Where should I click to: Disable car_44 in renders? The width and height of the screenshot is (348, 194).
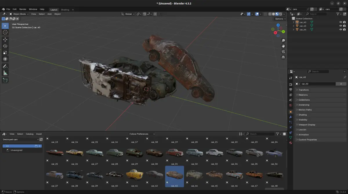(x=344, y=29)
